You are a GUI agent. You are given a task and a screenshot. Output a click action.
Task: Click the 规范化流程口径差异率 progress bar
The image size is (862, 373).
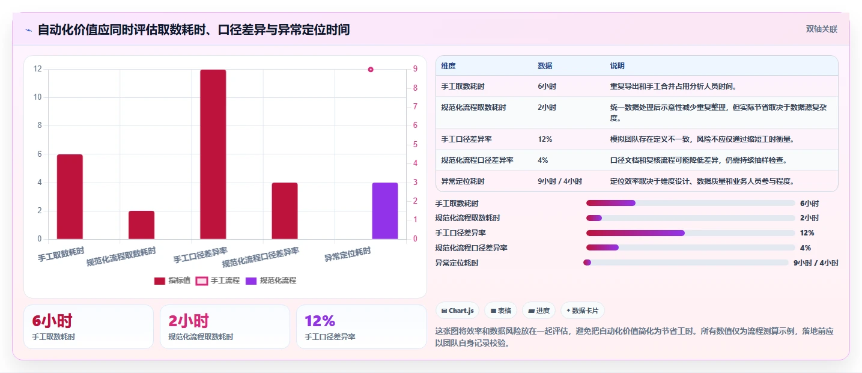pos(691,247)
